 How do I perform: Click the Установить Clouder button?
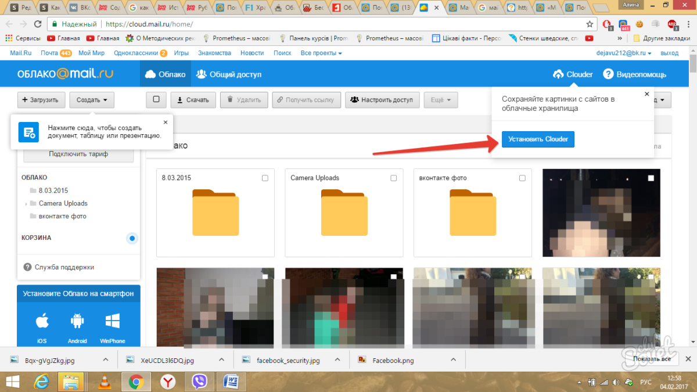[x=538, y=139]
